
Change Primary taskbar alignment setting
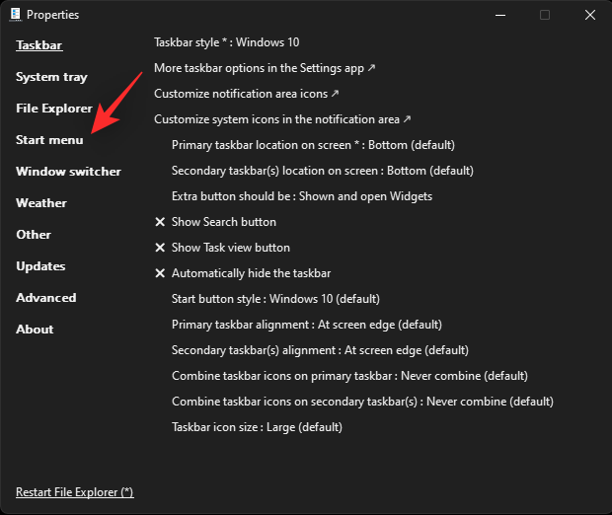307,325
